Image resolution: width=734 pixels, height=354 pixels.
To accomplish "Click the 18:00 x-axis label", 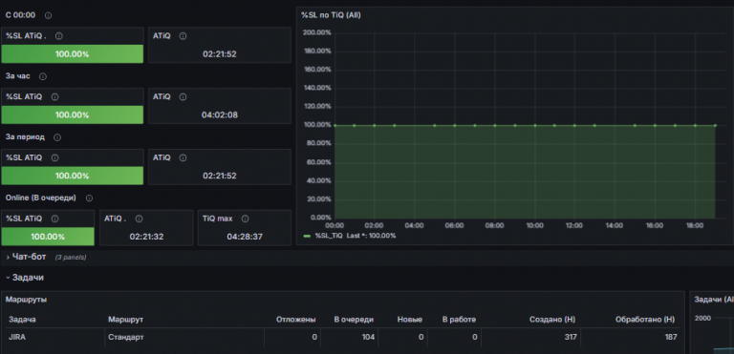I will click(x=694, y=226).
